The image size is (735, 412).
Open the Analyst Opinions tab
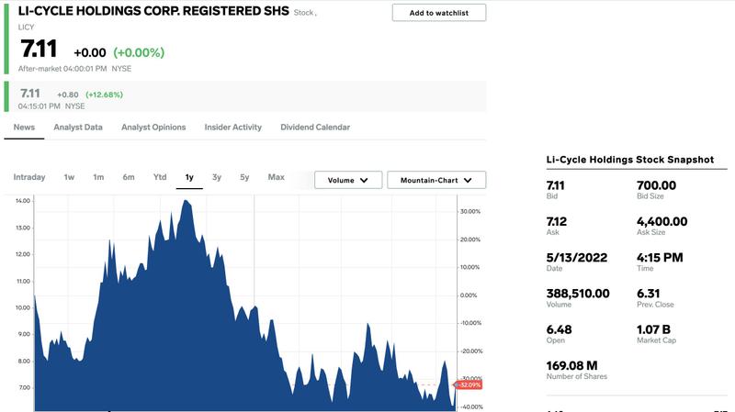click(x=153, y=128)
